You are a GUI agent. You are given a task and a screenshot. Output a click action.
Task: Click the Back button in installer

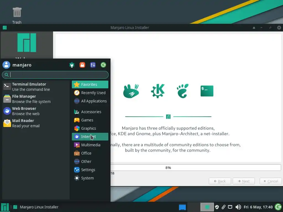point(220,181)
